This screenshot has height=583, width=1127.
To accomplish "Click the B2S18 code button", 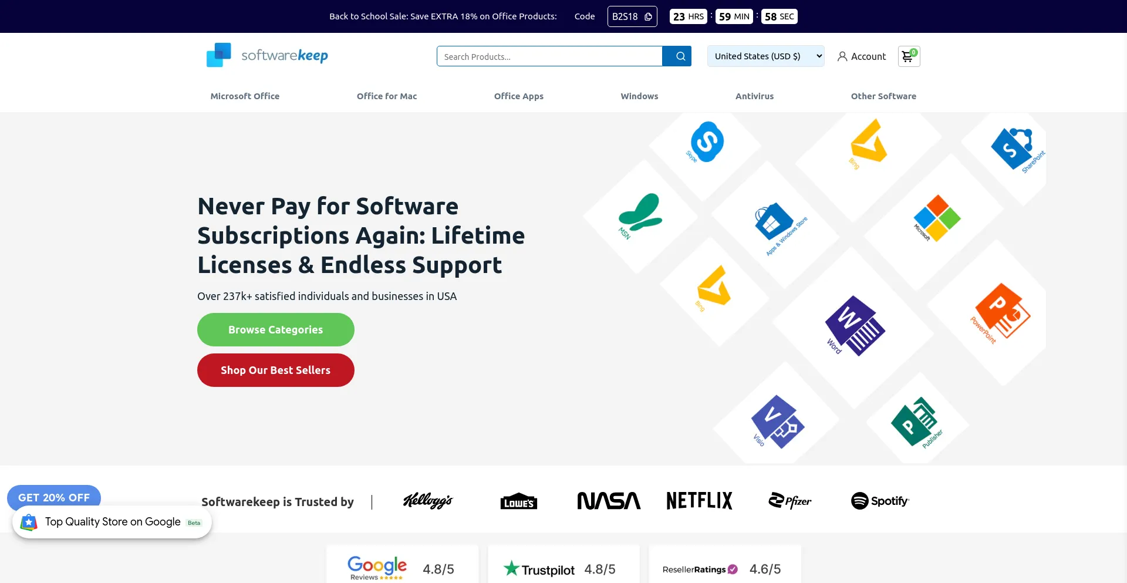I will (x=632, y=16).
